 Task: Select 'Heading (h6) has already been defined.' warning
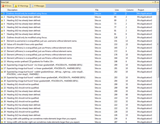(24, 34)
